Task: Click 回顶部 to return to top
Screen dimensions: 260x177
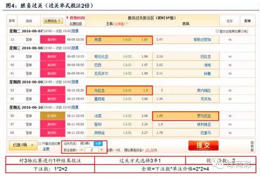Action: 252,146
